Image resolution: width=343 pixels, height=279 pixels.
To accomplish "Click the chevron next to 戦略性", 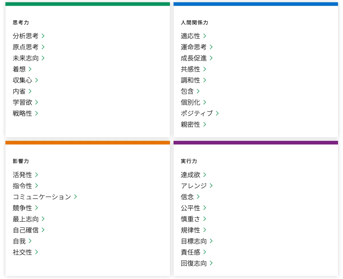I will click(x=37, y=113).
